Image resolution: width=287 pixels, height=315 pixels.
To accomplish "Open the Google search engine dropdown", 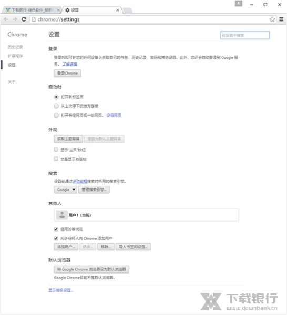I will pos(65,190).
